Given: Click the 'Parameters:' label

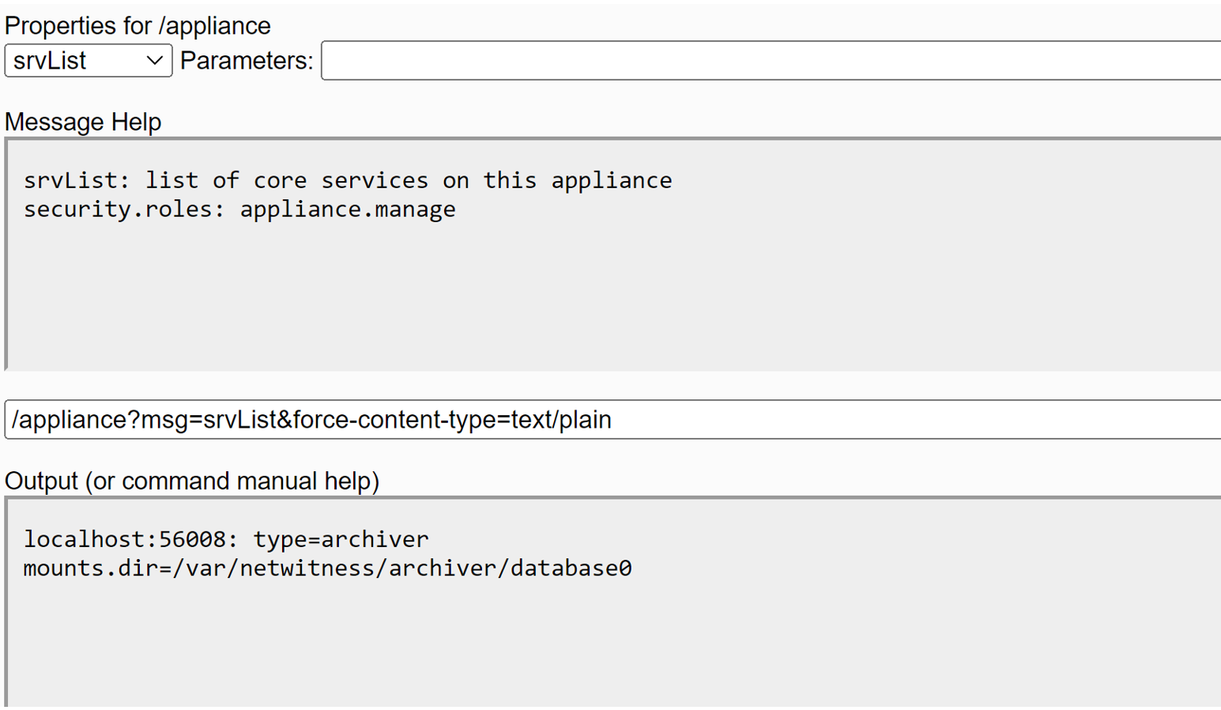Looking at the screenshot, I should 247,61.
